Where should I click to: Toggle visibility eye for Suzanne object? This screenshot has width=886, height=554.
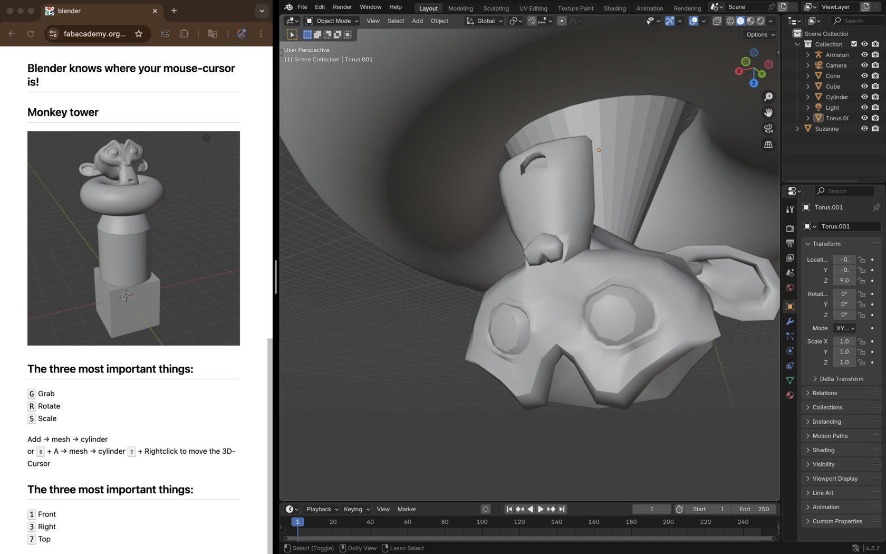pyautogui.click(x=864, y=129)
